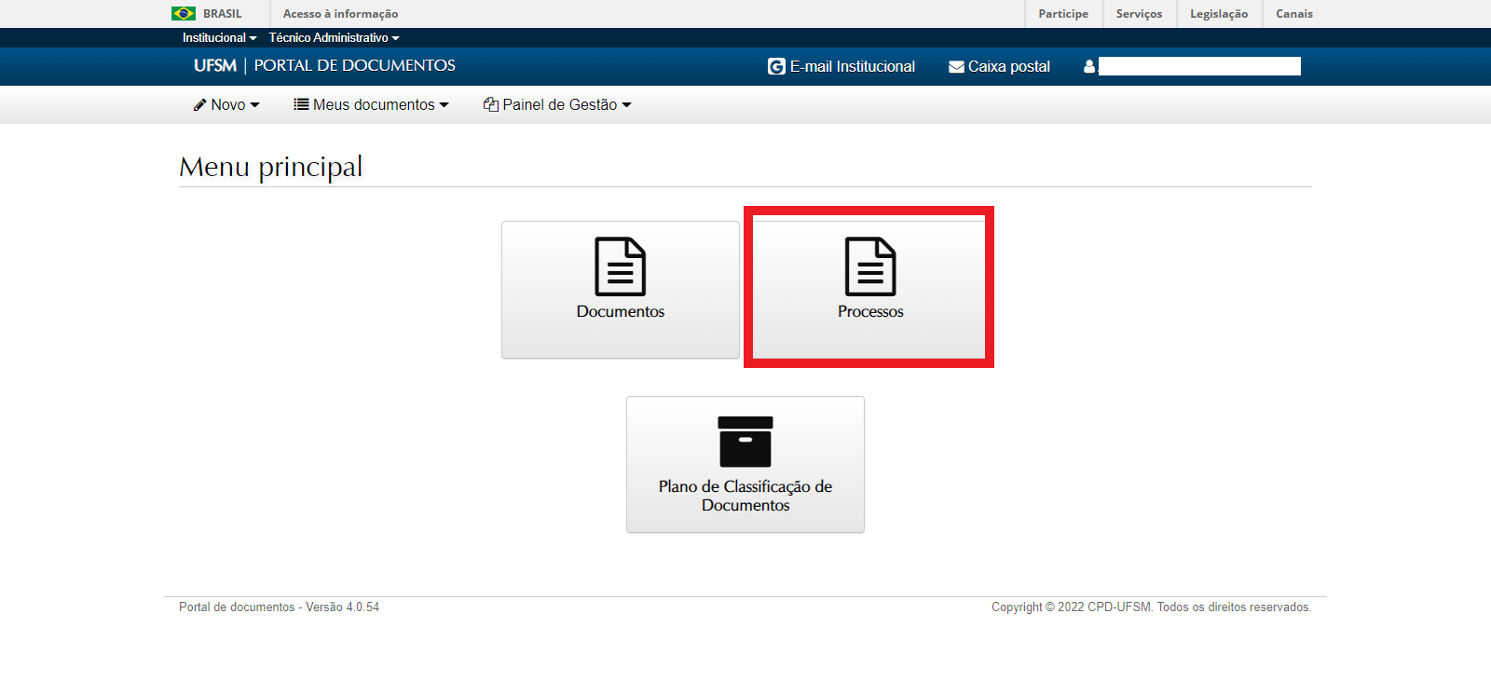
Task: Open the Participe link
Action: 1062,14
